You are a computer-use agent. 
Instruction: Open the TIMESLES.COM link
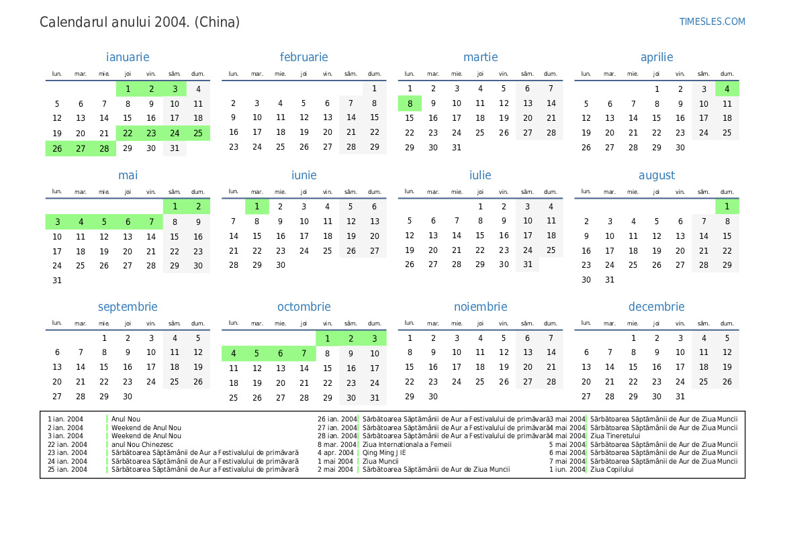pyautogui.click(x=712, y=21)
